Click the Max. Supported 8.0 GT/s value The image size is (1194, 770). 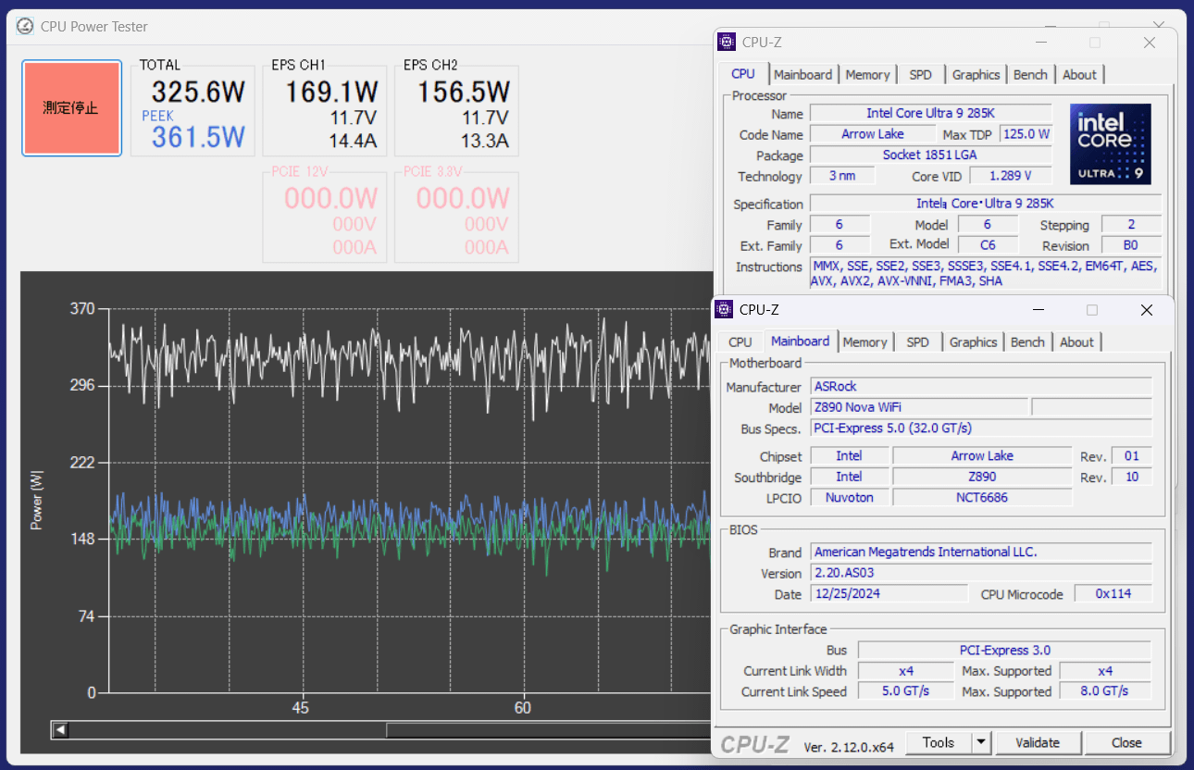pyautogui.click(x=1105, y=691)
